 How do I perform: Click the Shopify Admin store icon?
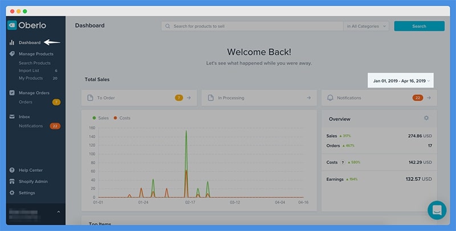tap(12, 181)
